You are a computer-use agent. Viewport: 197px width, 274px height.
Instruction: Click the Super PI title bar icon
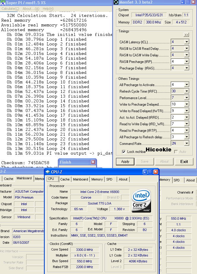click(x=3, y=3)
